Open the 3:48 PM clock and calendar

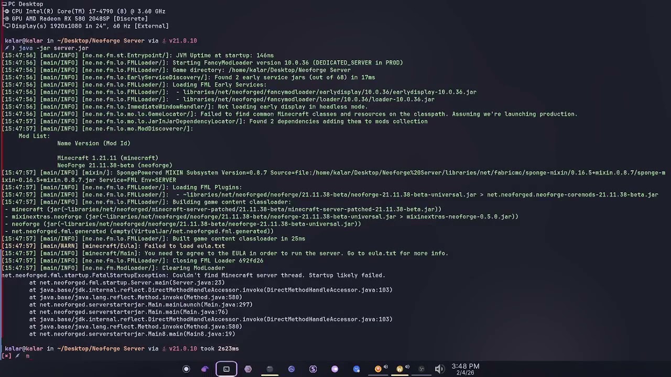(466, 369)
